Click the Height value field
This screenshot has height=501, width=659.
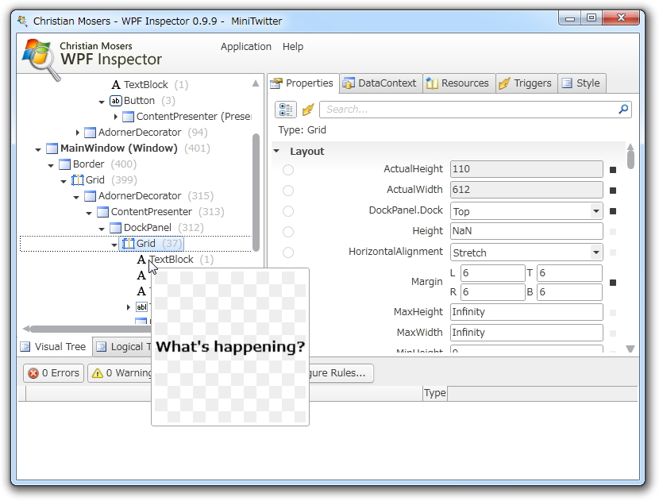[x=526, y=231]
